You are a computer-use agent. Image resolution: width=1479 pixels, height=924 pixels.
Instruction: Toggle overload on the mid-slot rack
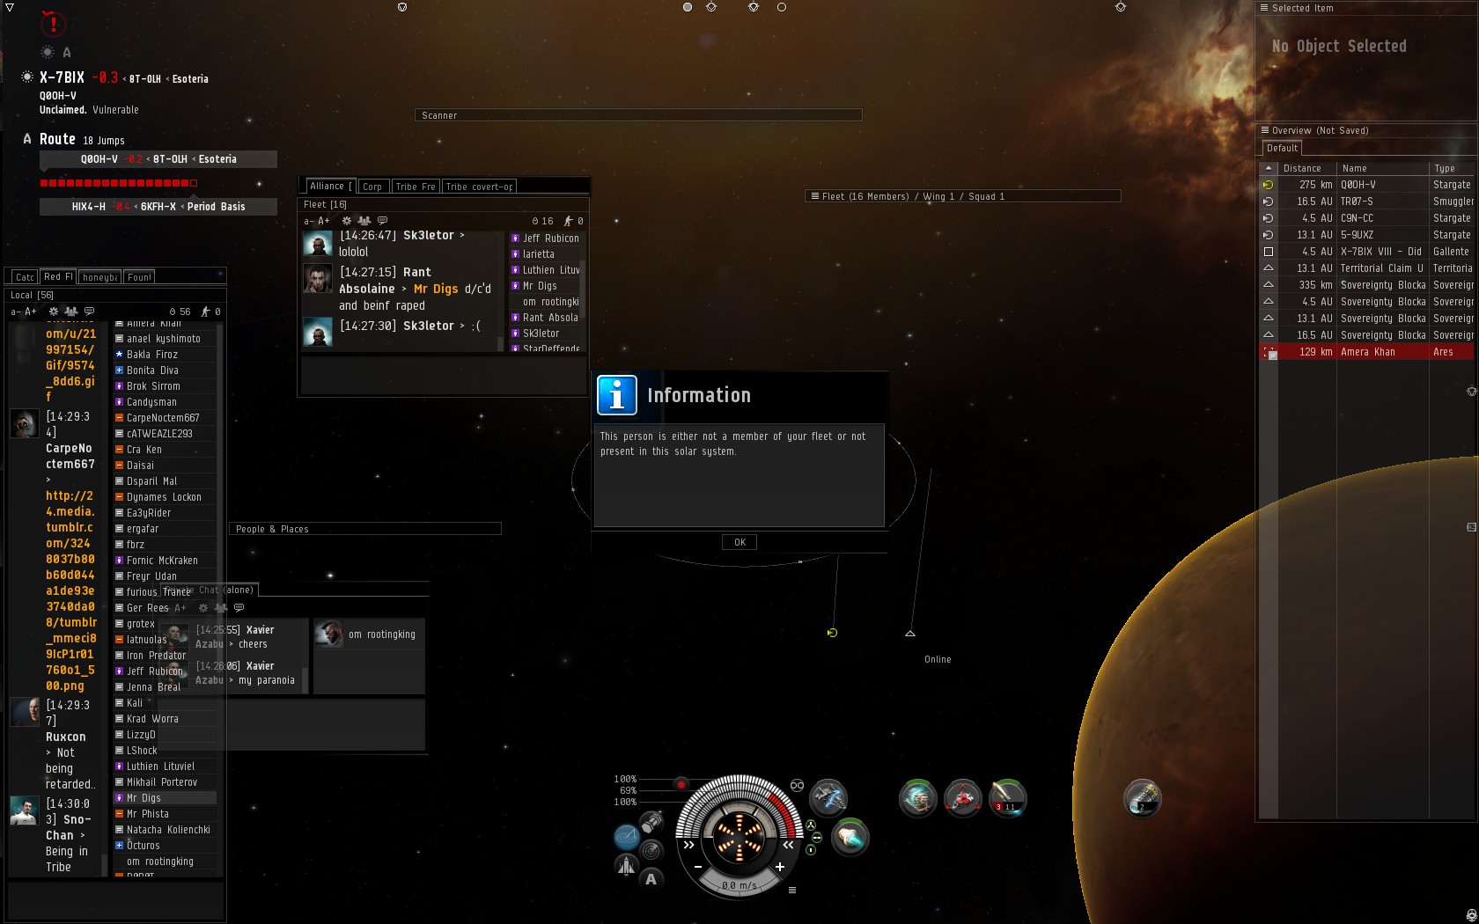coord(816,837)
